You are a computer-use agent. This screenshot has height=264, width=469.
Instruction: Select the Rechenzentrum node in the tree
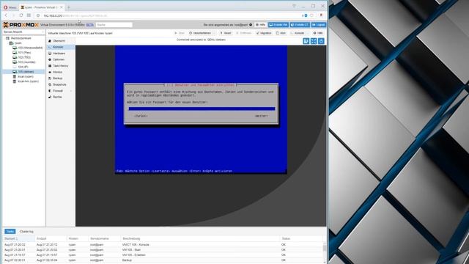(x=21, y=38)
